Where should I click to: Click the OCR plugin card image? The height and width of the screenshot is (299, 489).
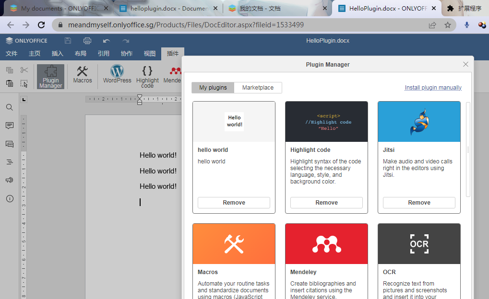pos(419,244)
